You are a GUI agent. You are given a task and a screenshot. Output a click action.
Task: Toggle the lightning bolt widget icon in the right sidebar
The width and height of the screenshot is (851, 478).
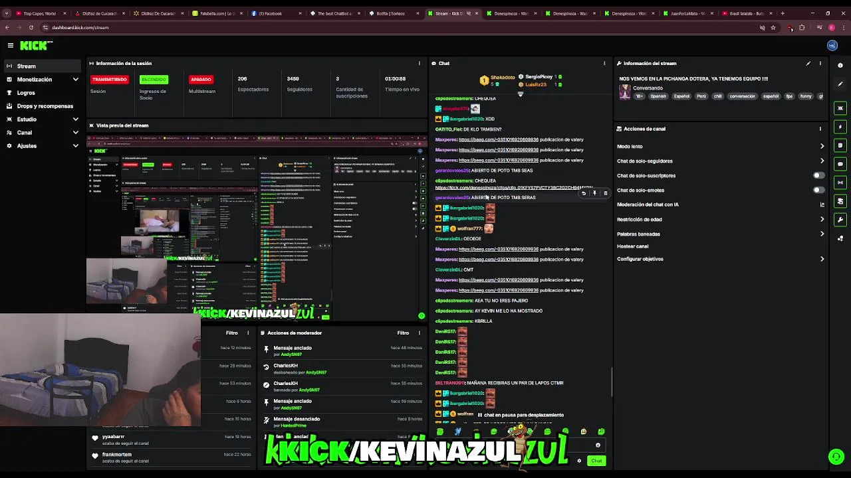[x=840, y=127]
